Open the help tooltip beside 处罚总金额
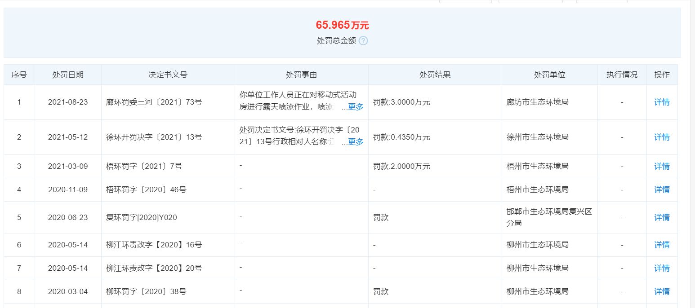 tap(364, 40)
